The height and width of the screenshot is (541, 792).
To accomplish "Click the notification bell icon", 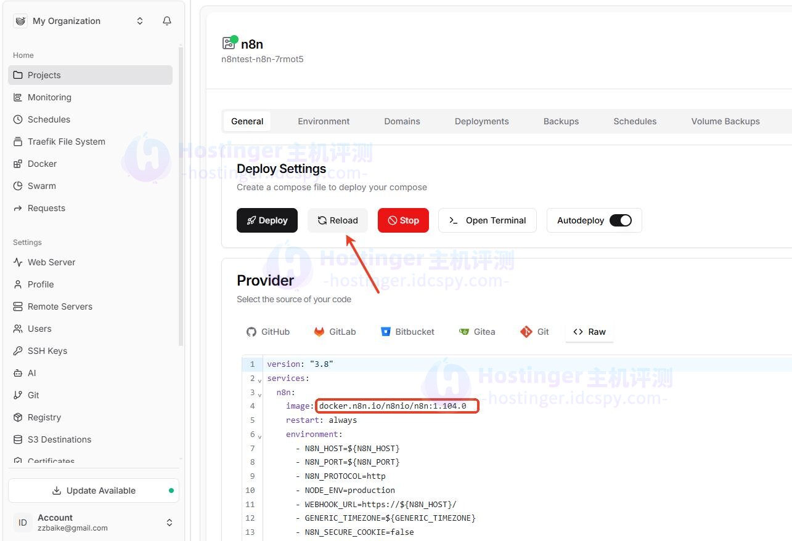I will tap(167, 21).
